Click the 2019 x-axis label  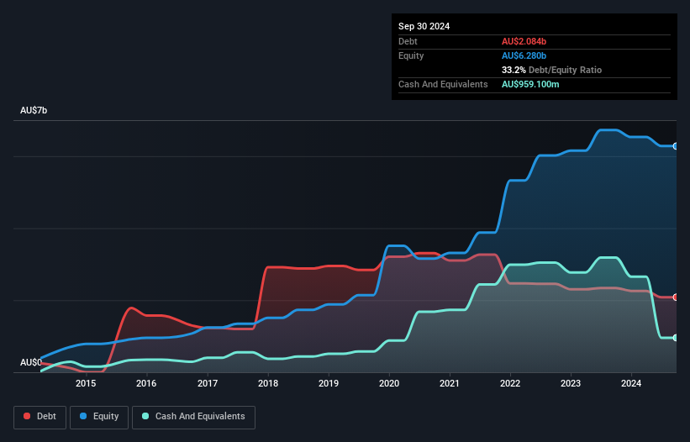pos(329,383)
